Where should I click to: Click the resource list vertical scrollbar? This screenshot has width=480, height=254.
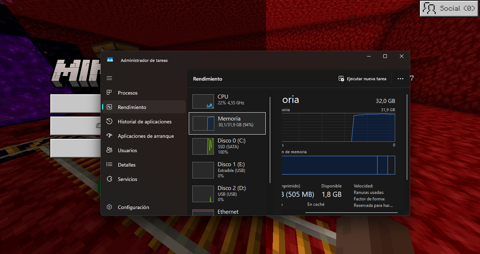(x=270, y=140)
